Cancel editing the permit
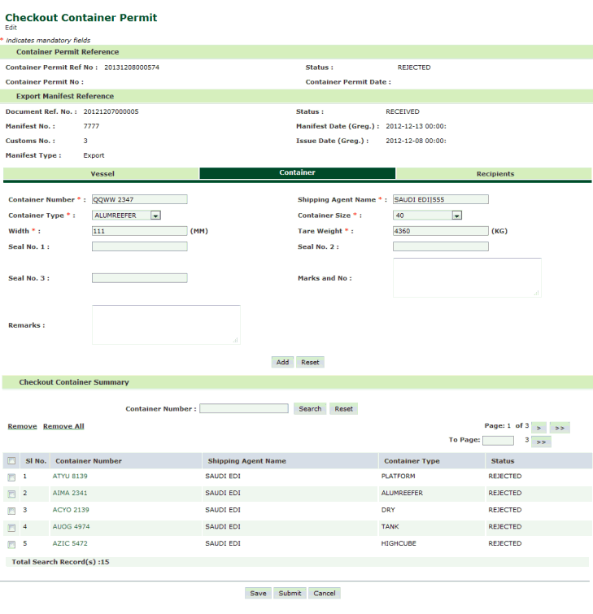Screen dimensions: 593x614 pos(325,593)
